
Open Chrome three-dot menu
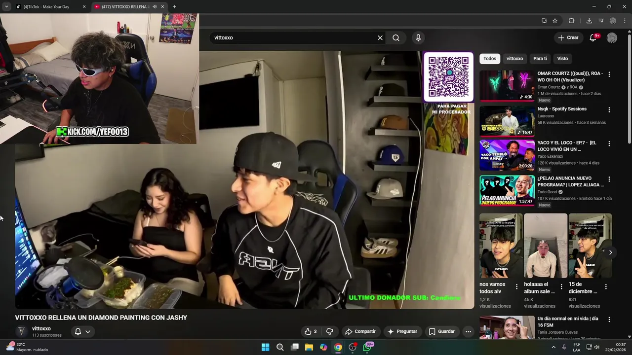pyautogui.click(x=625, y=21)
